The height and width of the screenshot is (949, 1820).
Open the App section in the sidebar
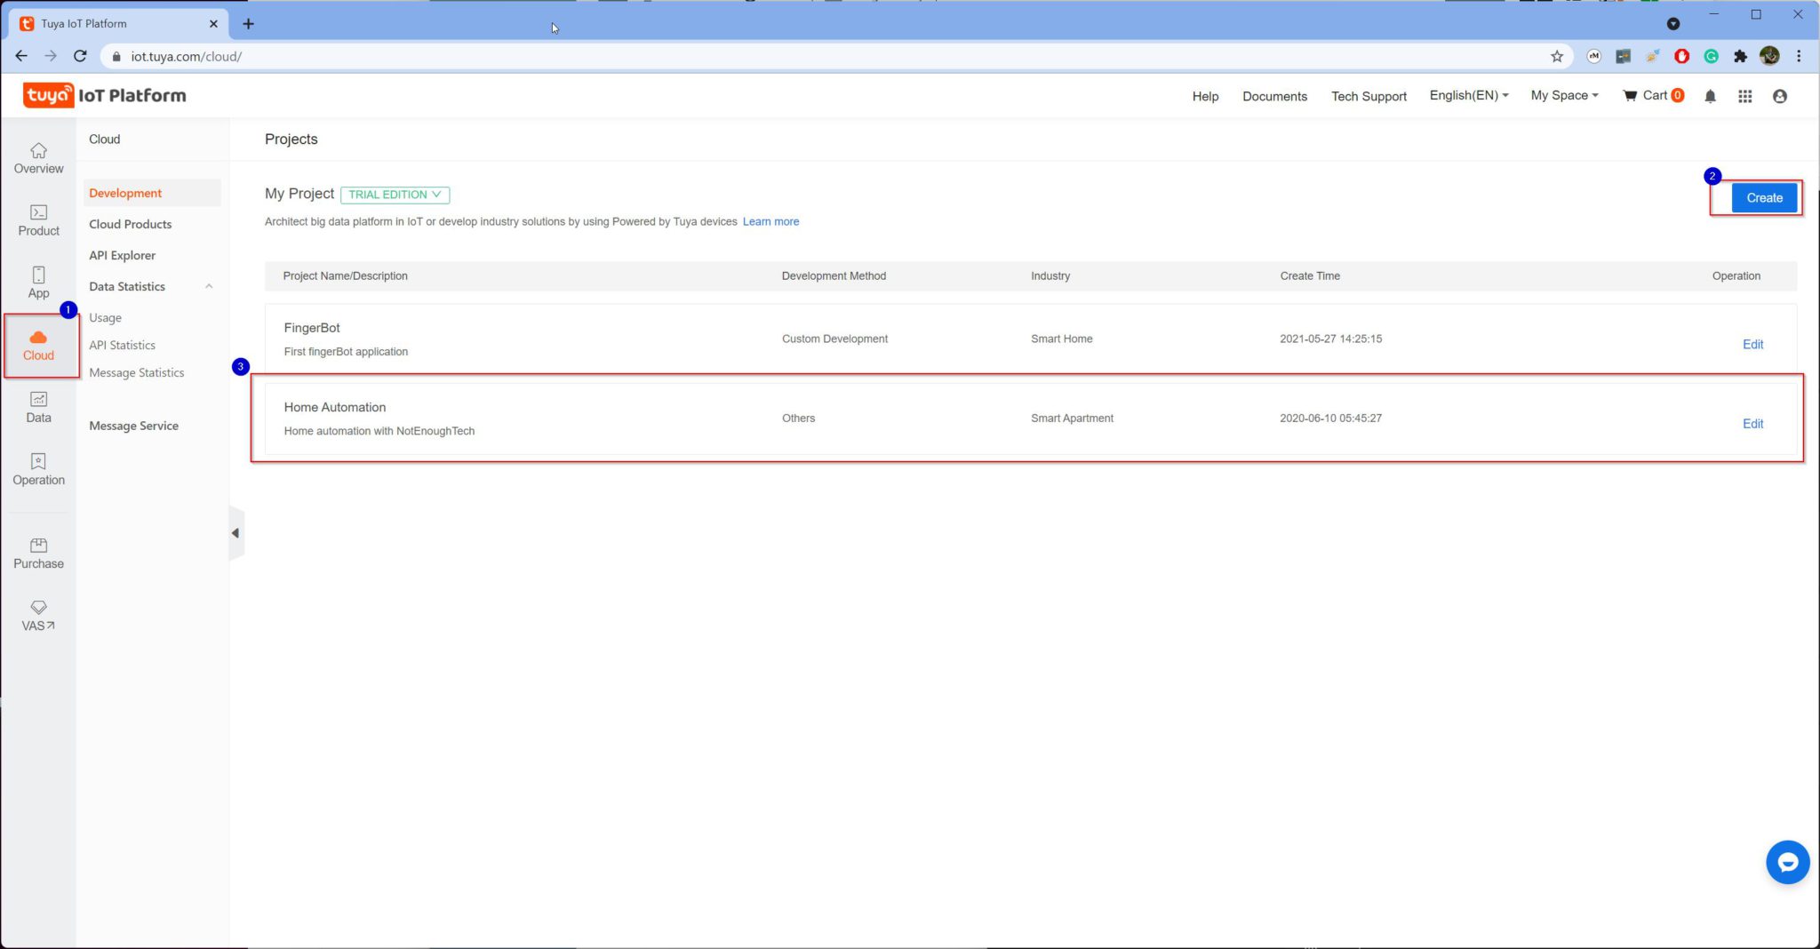tap(38, 282)
